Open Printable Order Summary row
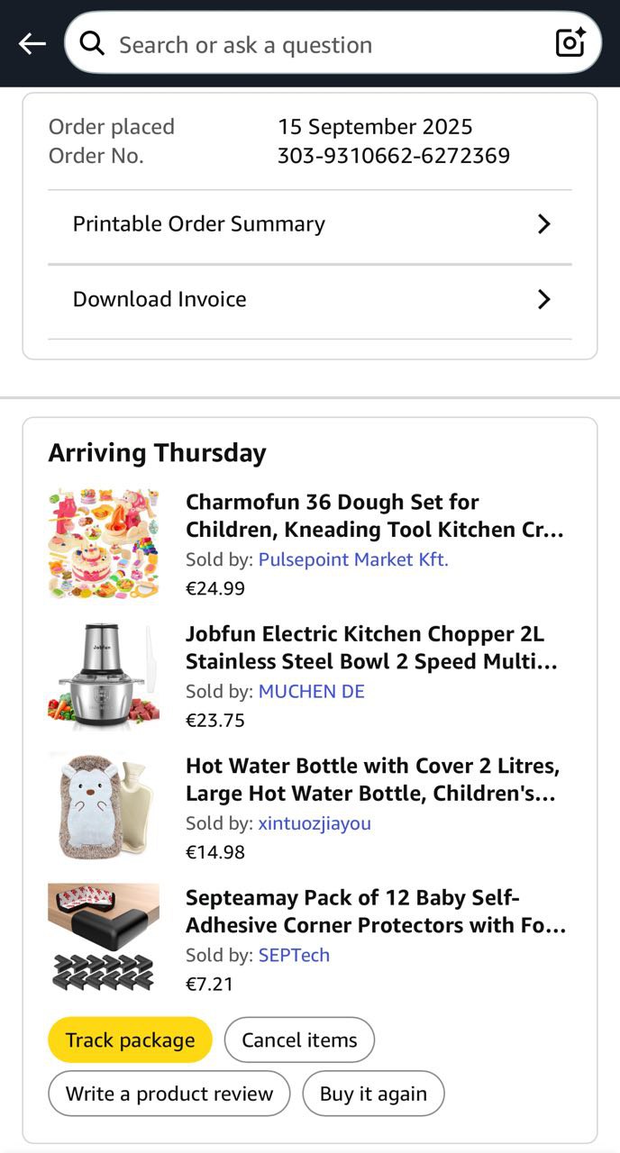This screenshot has width=620, height=1153. [198, 224]
